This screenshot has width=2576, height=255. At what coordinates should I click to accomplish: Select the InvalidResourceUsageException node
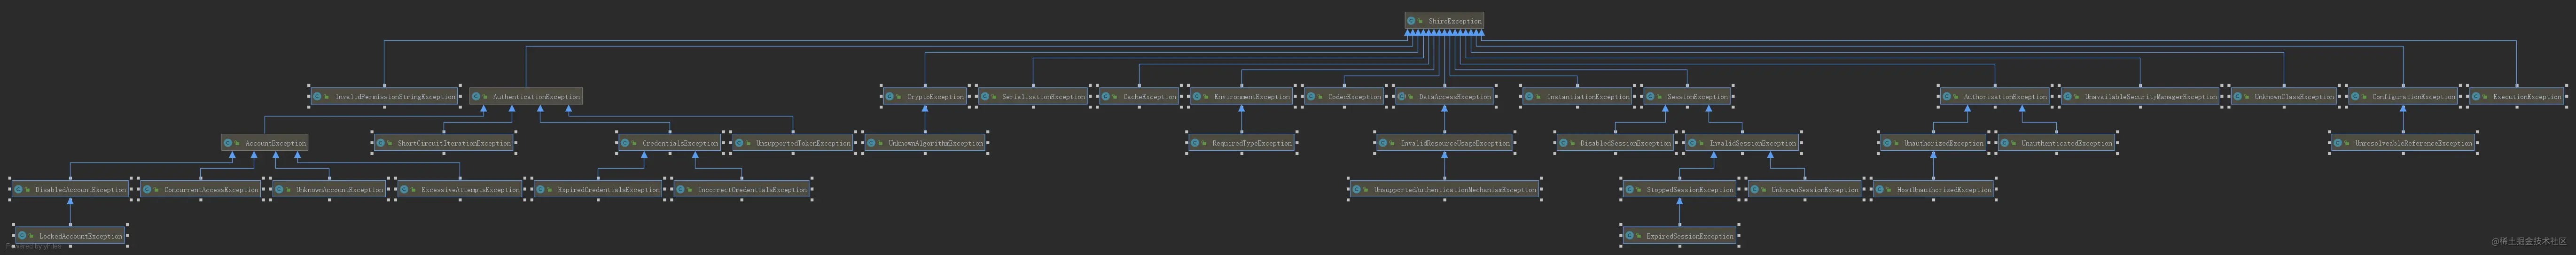point(1444,143)
